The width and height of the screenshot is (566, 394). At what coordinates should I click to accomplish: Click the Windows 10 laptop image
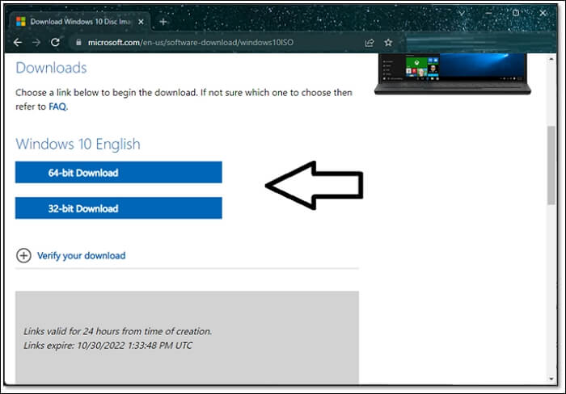click(x=452, y=74)
